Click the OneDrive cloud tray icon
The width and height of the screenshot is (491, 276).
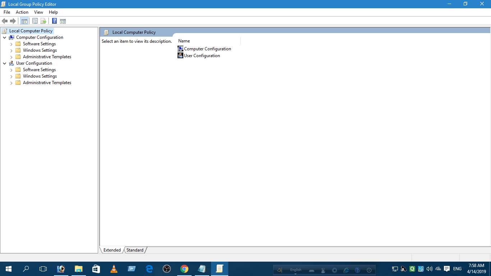point(438,269)
